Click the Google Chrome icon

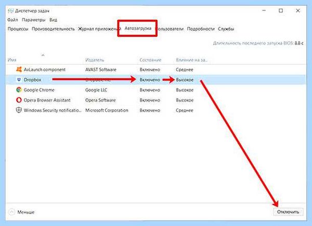pyautogui.click(x=19, y=90)
